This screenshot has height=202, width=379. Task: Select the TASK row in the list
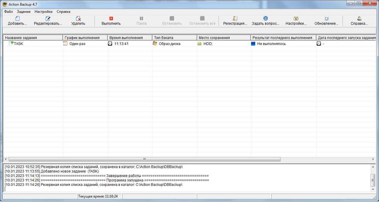coord(18,43)
